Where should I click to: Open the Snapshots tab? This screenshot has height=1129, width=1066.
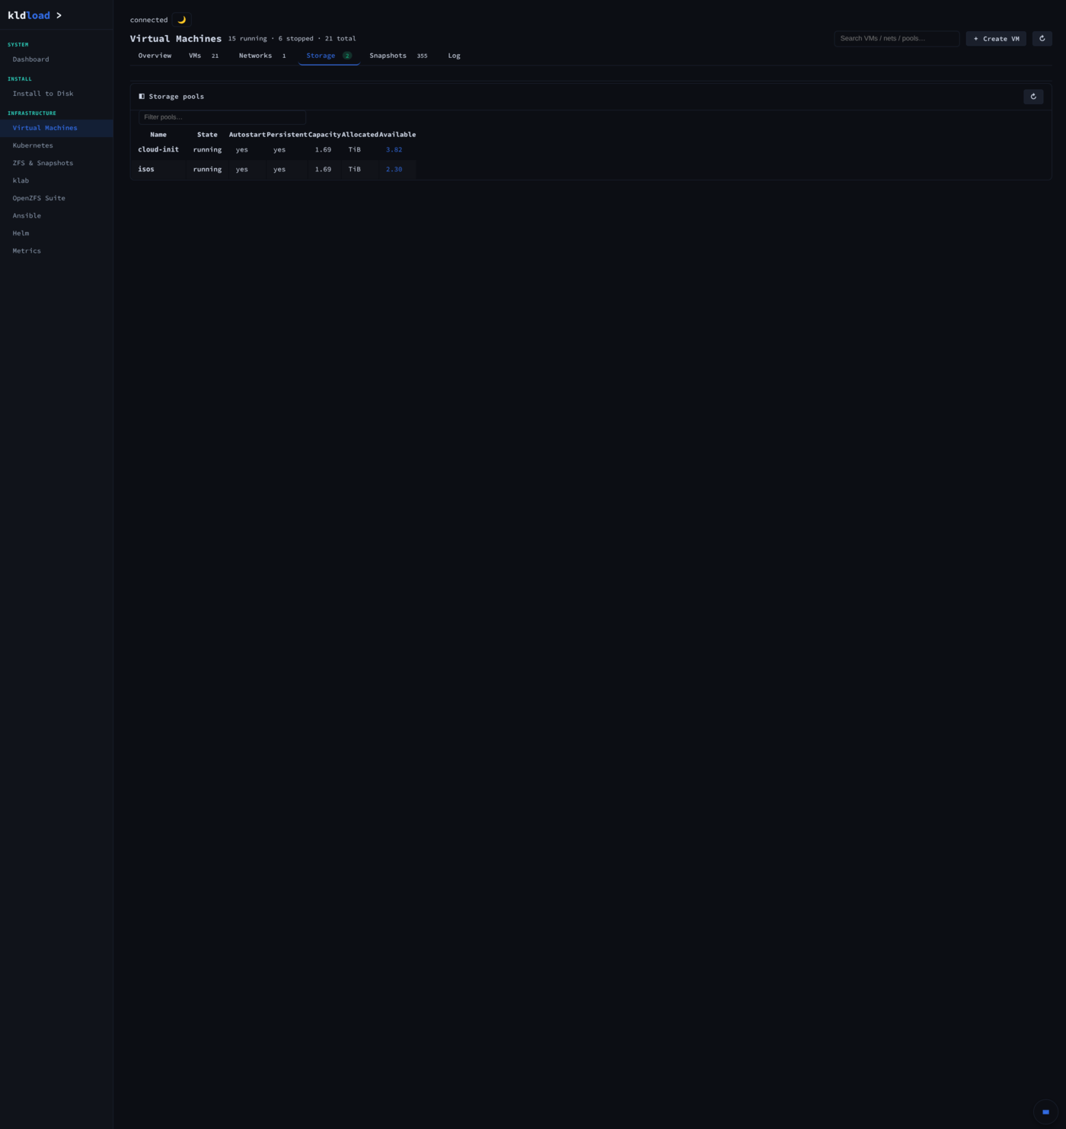(x=398, y=56)
